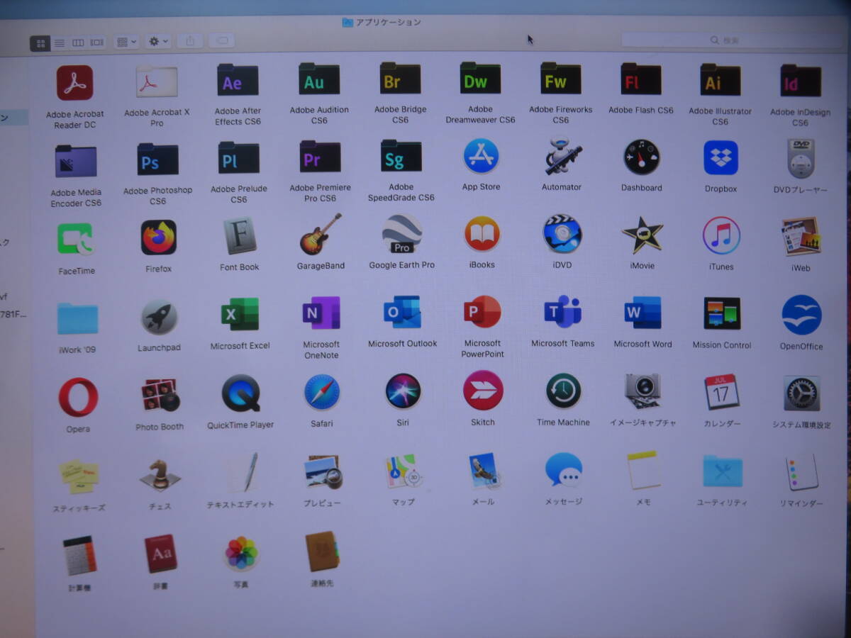Switch Finder to gallery view
This screenshot has width=851, height=638.
(x=97, y=43)
